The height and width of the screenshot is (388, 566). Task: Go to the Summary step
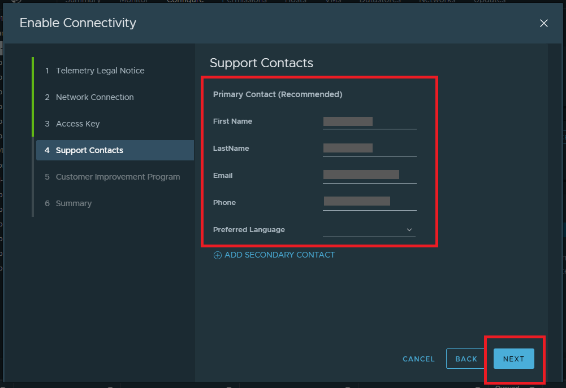pyautogui.click(x=74, y=203)
